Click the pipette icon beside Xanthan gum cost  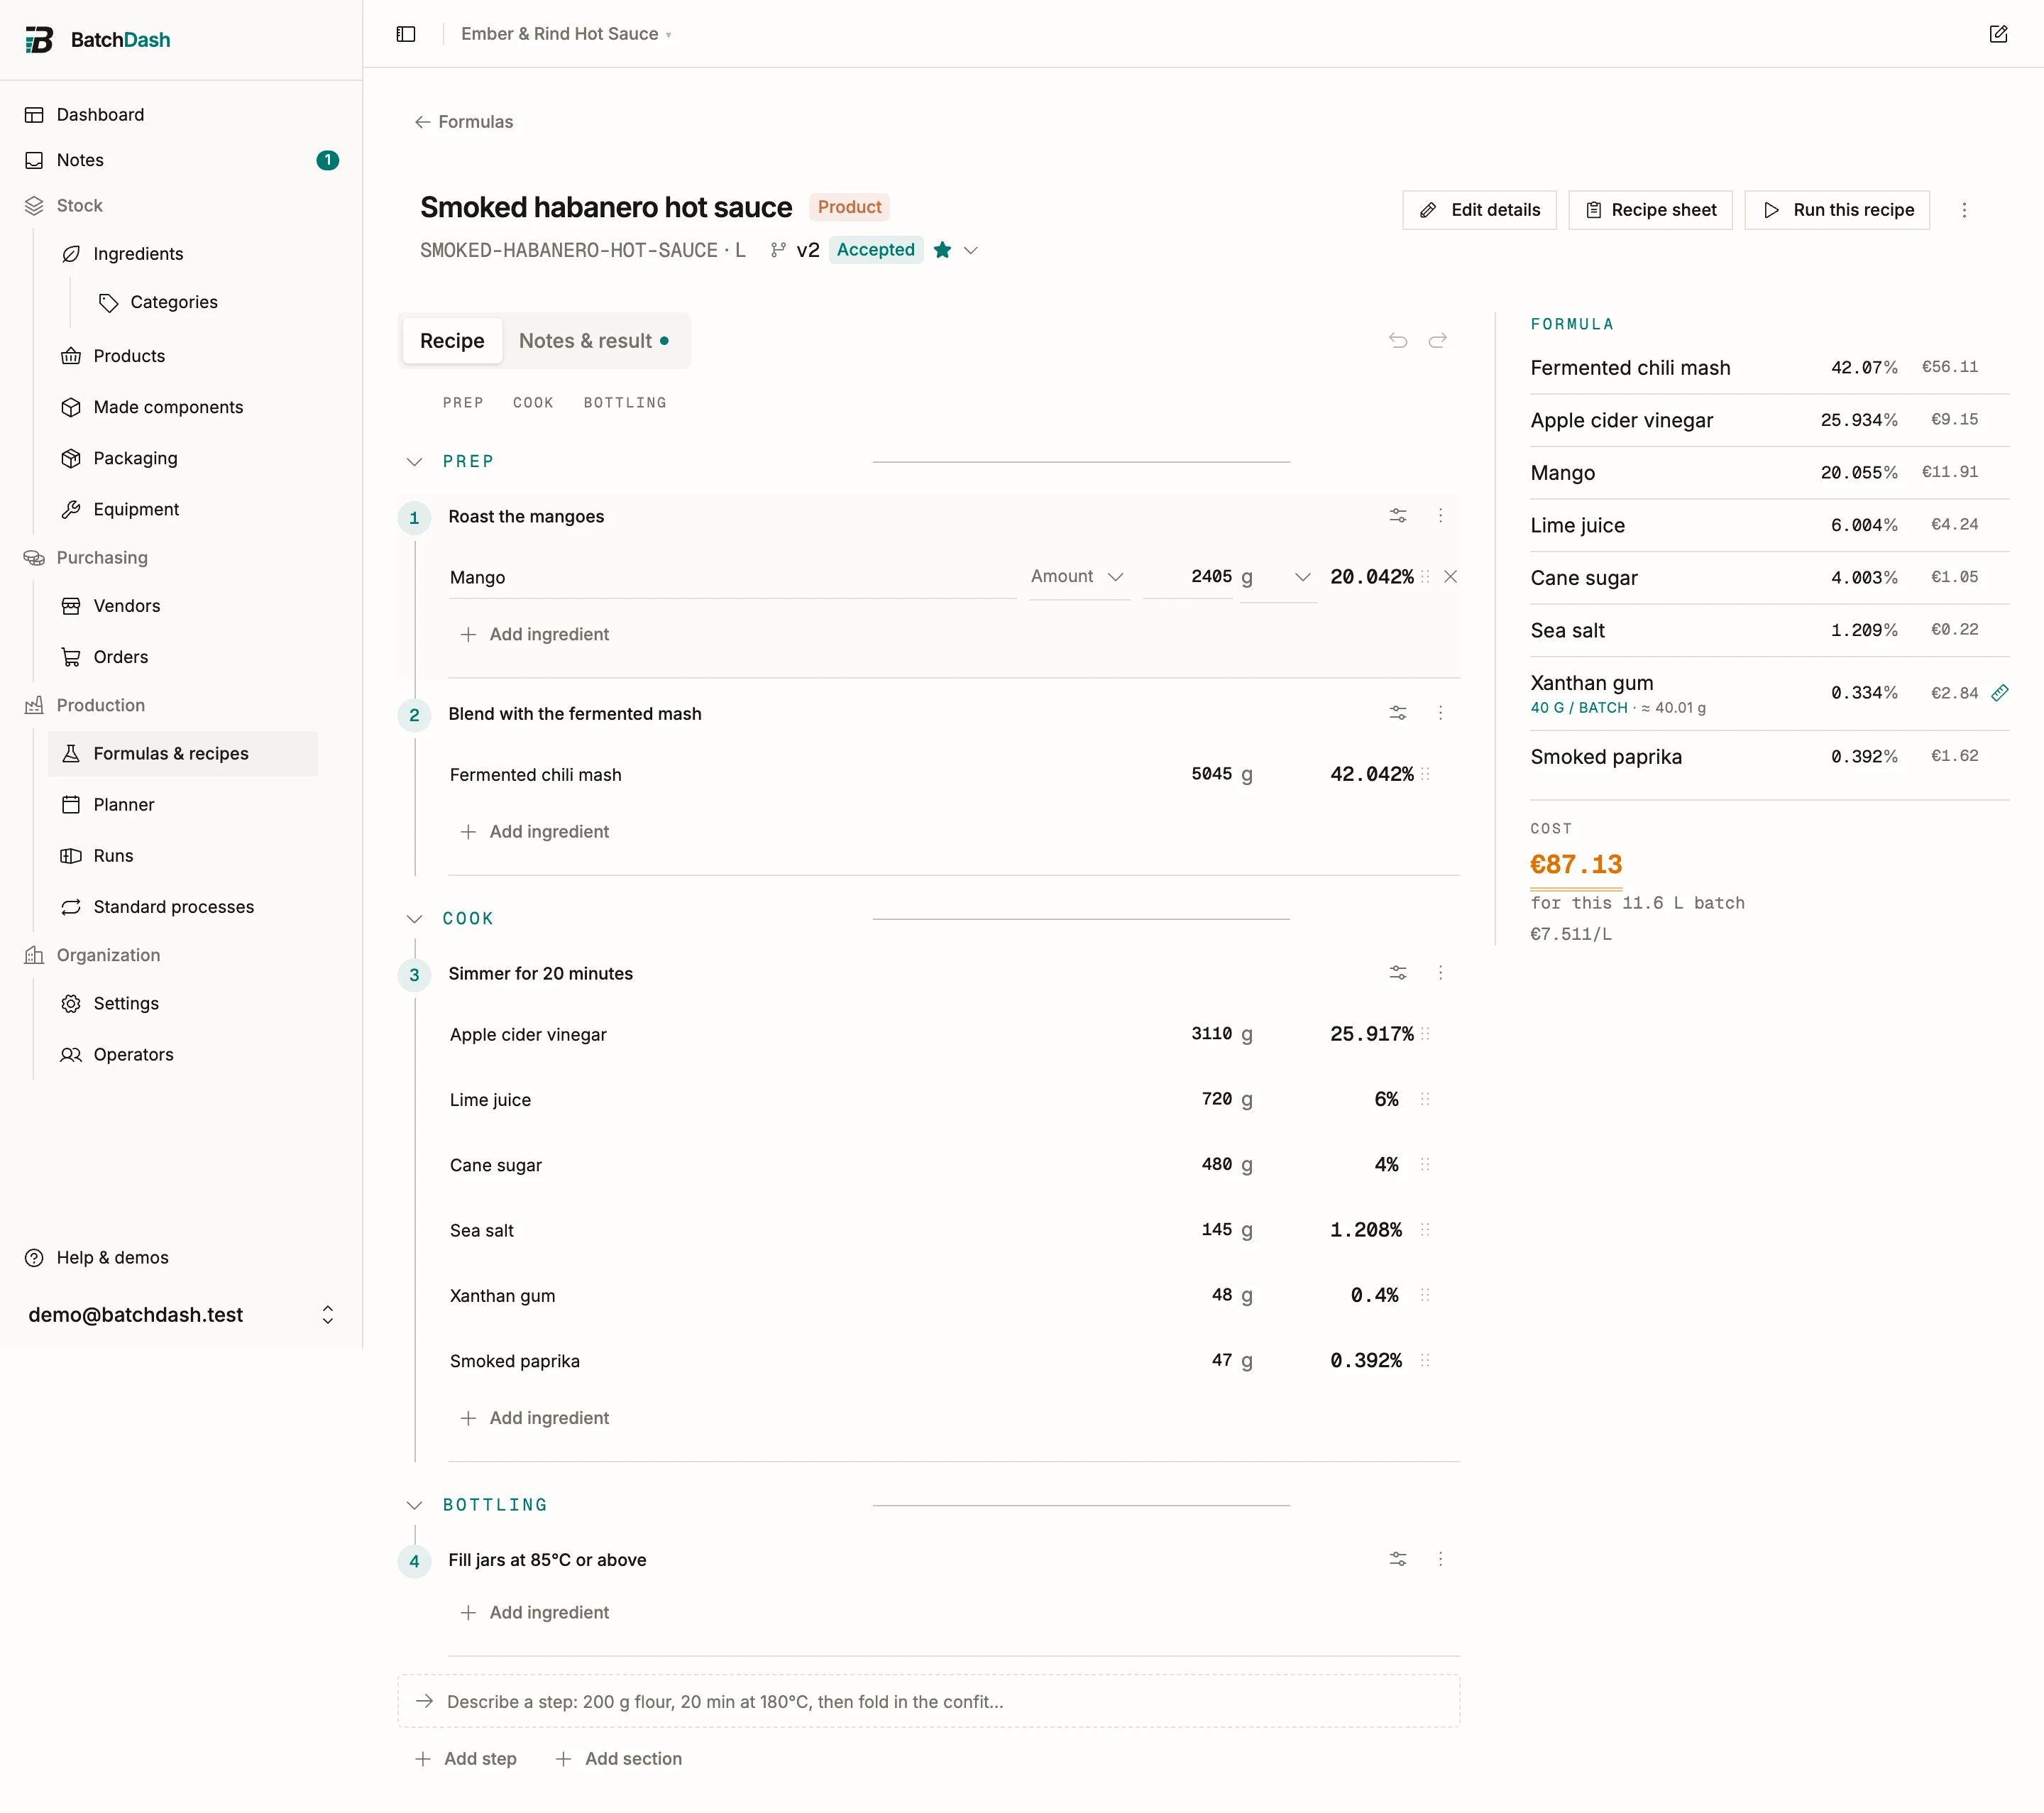click(x=1999, y=693)
